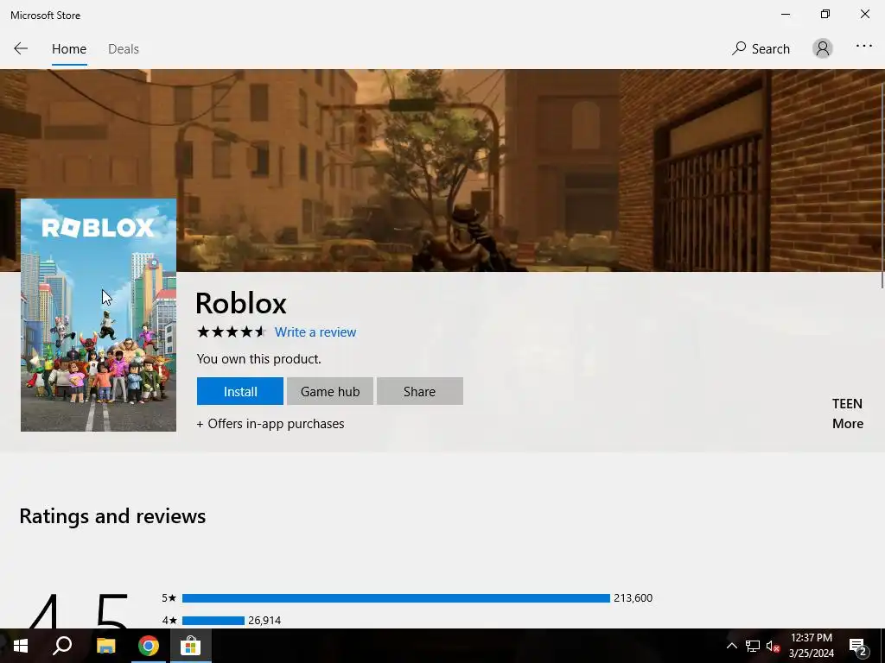Go back using the back arrow

click(x=21, y=48)
